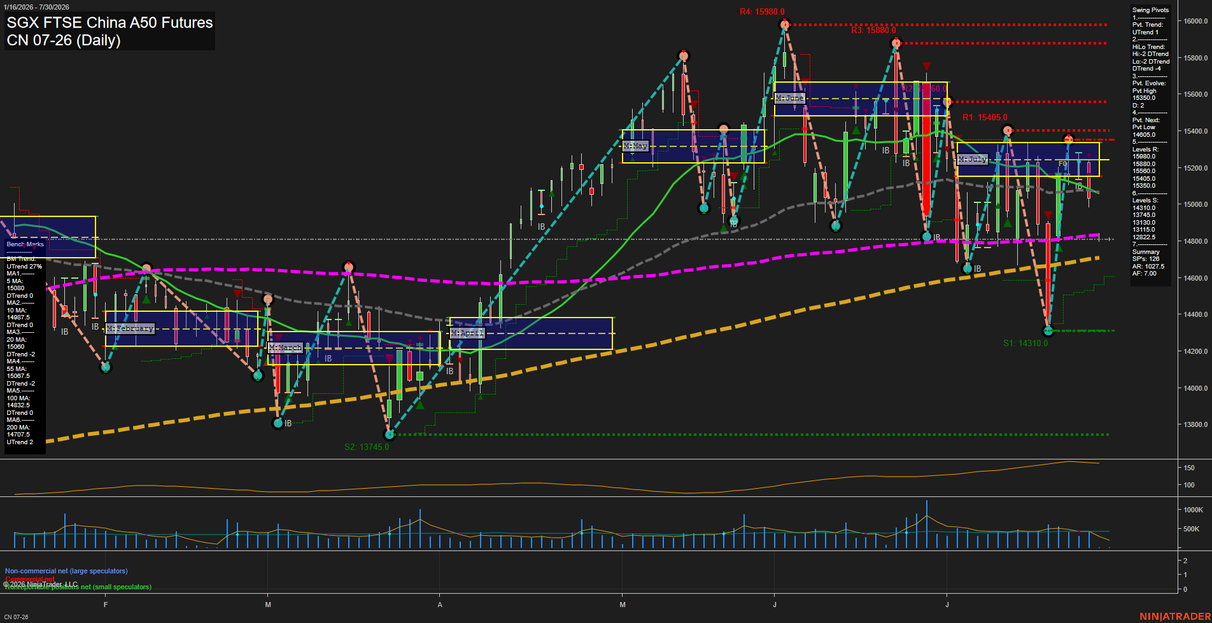Click the M:July month range label
The width and height of the screenshot is (1212, 623).
pyautogui.click(x=973, y=159)
